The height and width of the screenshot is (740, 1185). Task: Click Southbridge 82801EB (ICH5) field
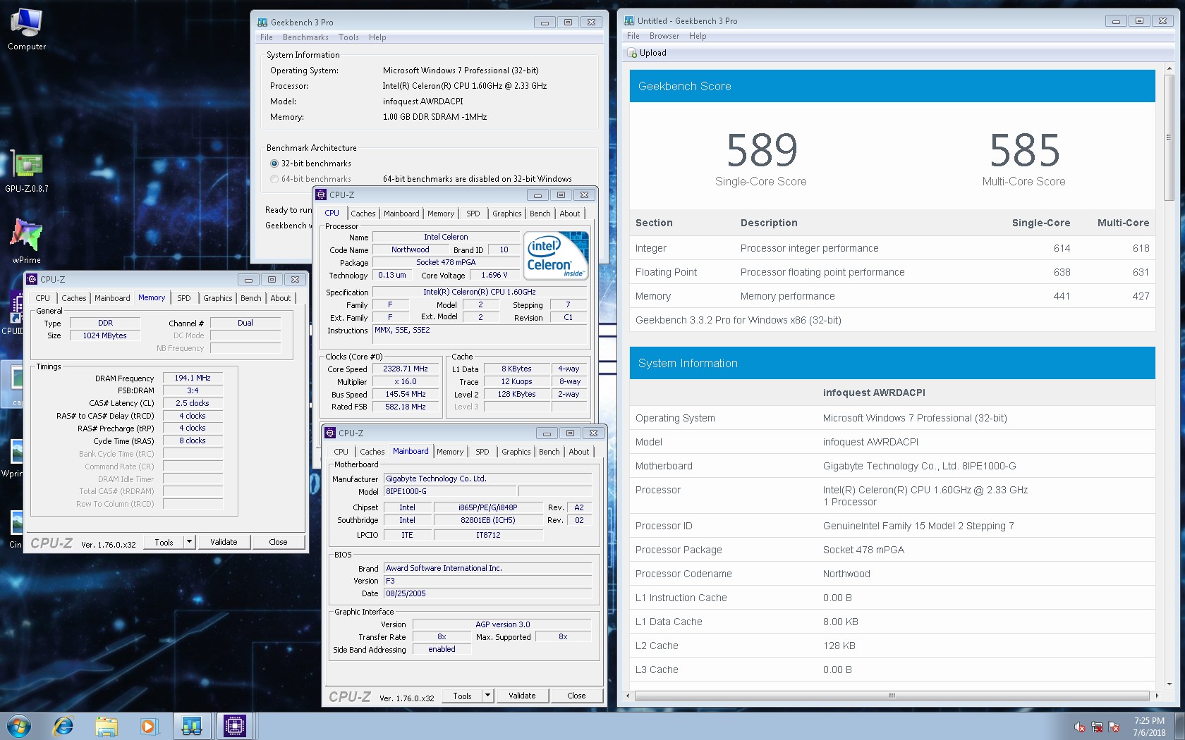click(x=488, y=520)
